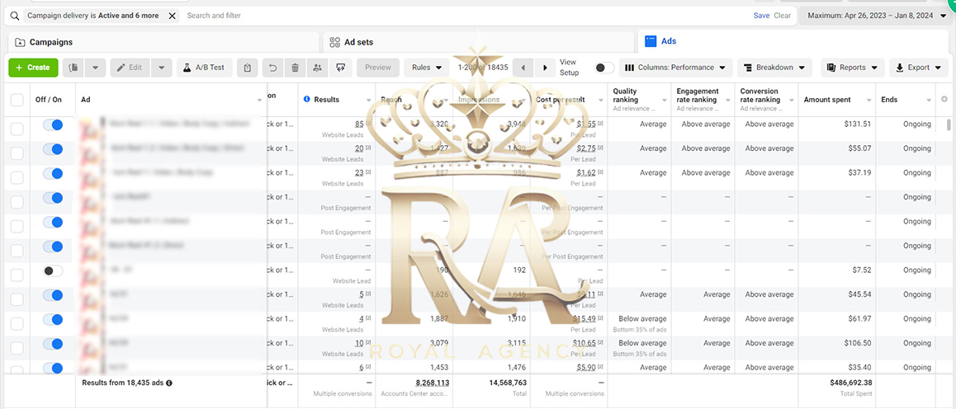Select all ads with the header checkbox
This screenshot has height=409, width=956.
tap(17, 100)
